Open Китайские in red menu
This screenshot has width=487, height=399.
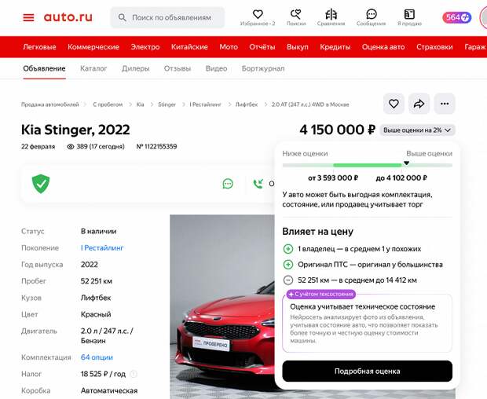(x=189, y=47)
